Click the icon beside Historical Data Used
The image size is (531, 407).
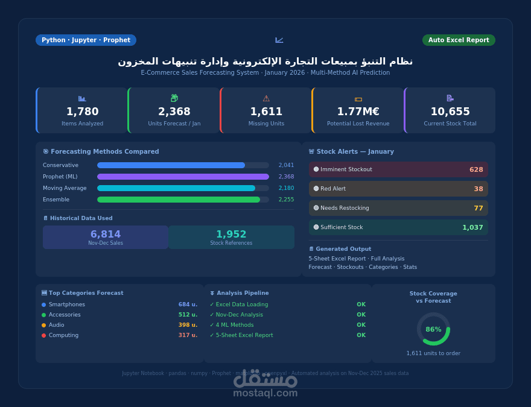tap(46, 218)
